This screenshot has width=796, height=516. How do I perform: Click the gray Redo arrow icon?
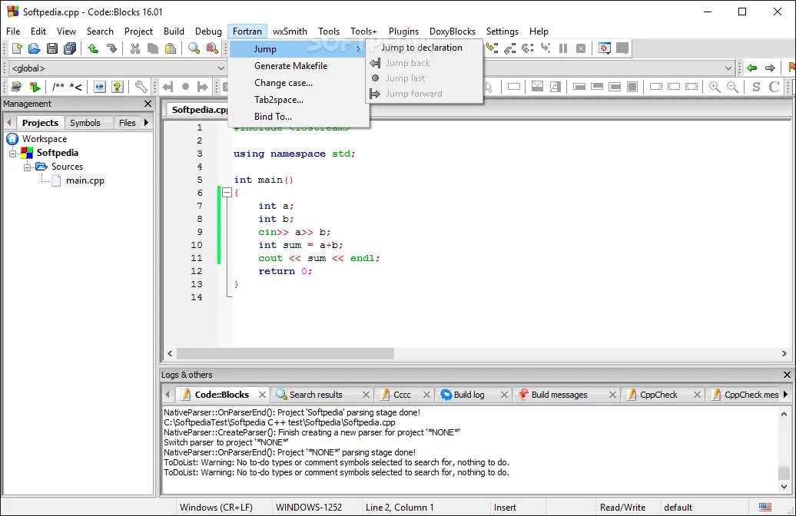pos(111,48)
